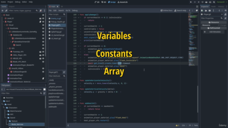The width and height of the screenshot is (228, 128).
Task: Toggle visibility of Blade_VFX_Mesh node
Action: coord(43,62)
